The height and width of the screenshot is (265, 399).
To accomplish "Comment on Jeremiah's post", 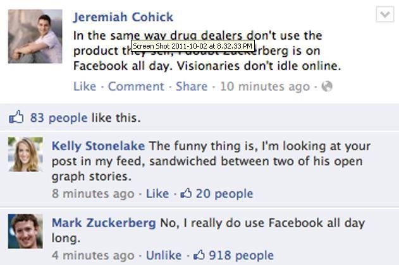I will tap(136, 86).
